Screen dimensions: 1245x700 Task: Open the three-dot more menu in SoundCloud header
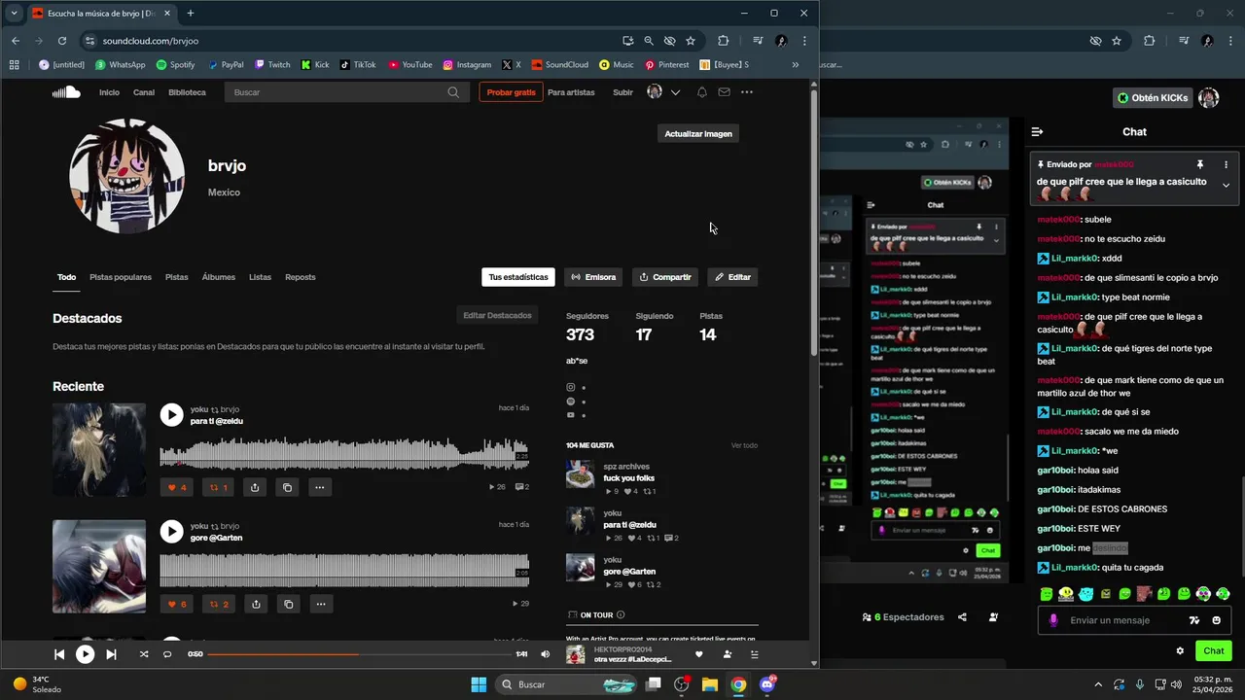(747, 92)
